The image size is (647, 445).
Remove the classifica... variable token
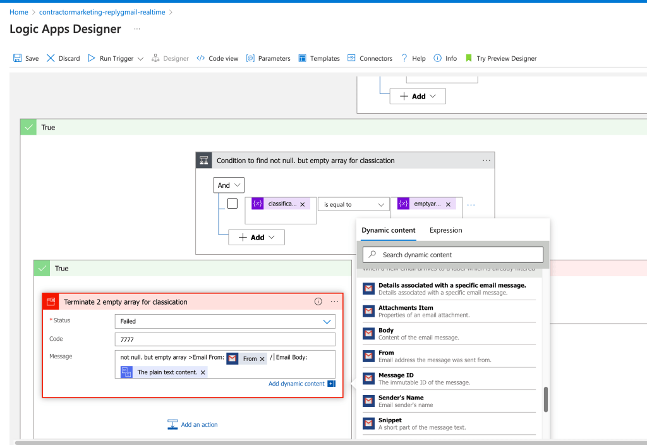coord(303,204)
